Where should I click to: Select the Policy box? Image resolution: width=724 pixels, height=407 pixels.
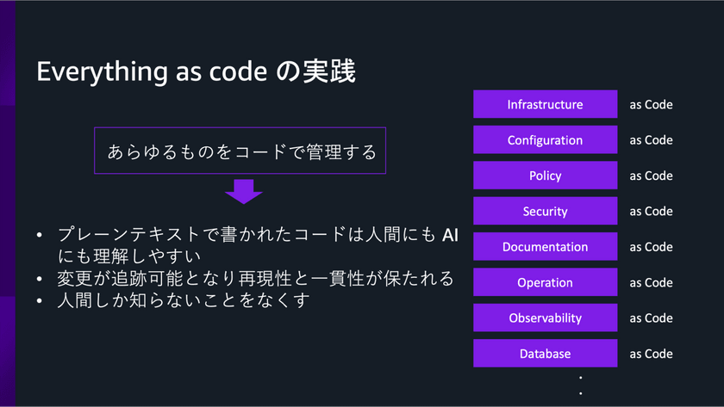(x=545, y=176)
